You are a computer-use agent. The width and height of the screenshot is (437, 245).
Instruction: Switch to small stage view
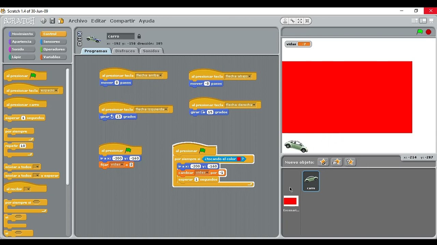pyautogui.click(x=415, y=21)
